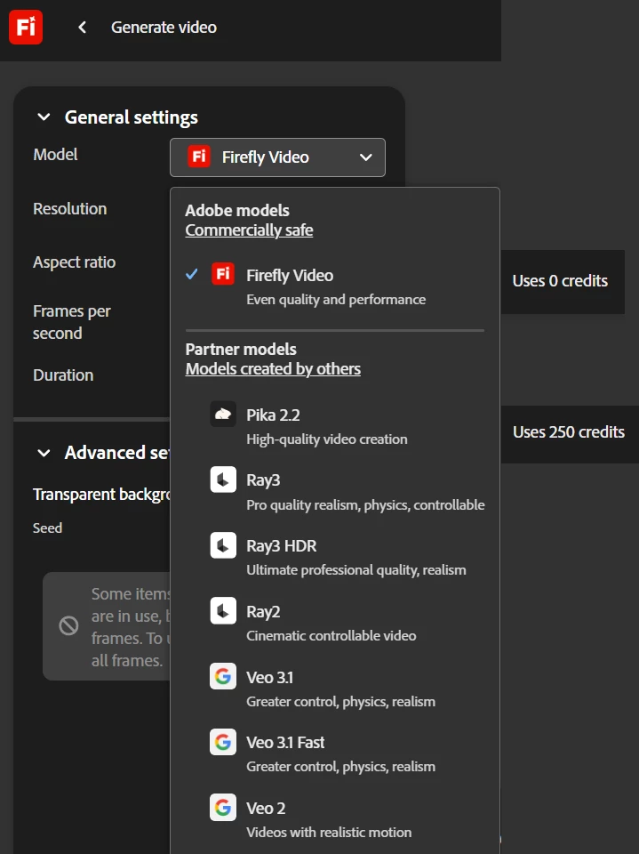Click the Duration label

[x=63, y=375]
